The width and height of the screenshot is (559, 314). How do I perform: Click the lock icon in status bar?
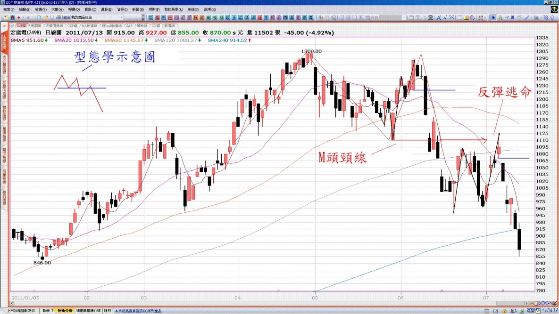504,311
